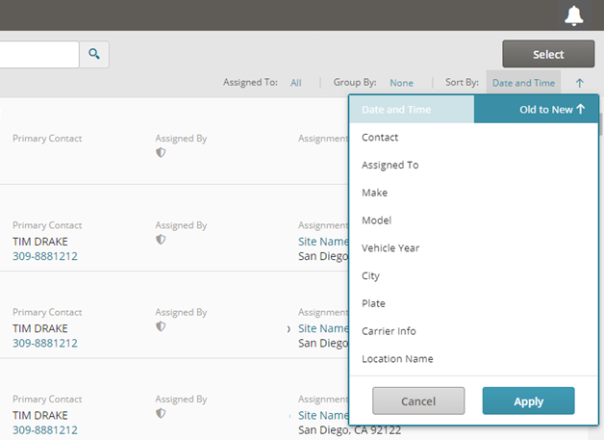Click the Cancel button

(418, 401)
